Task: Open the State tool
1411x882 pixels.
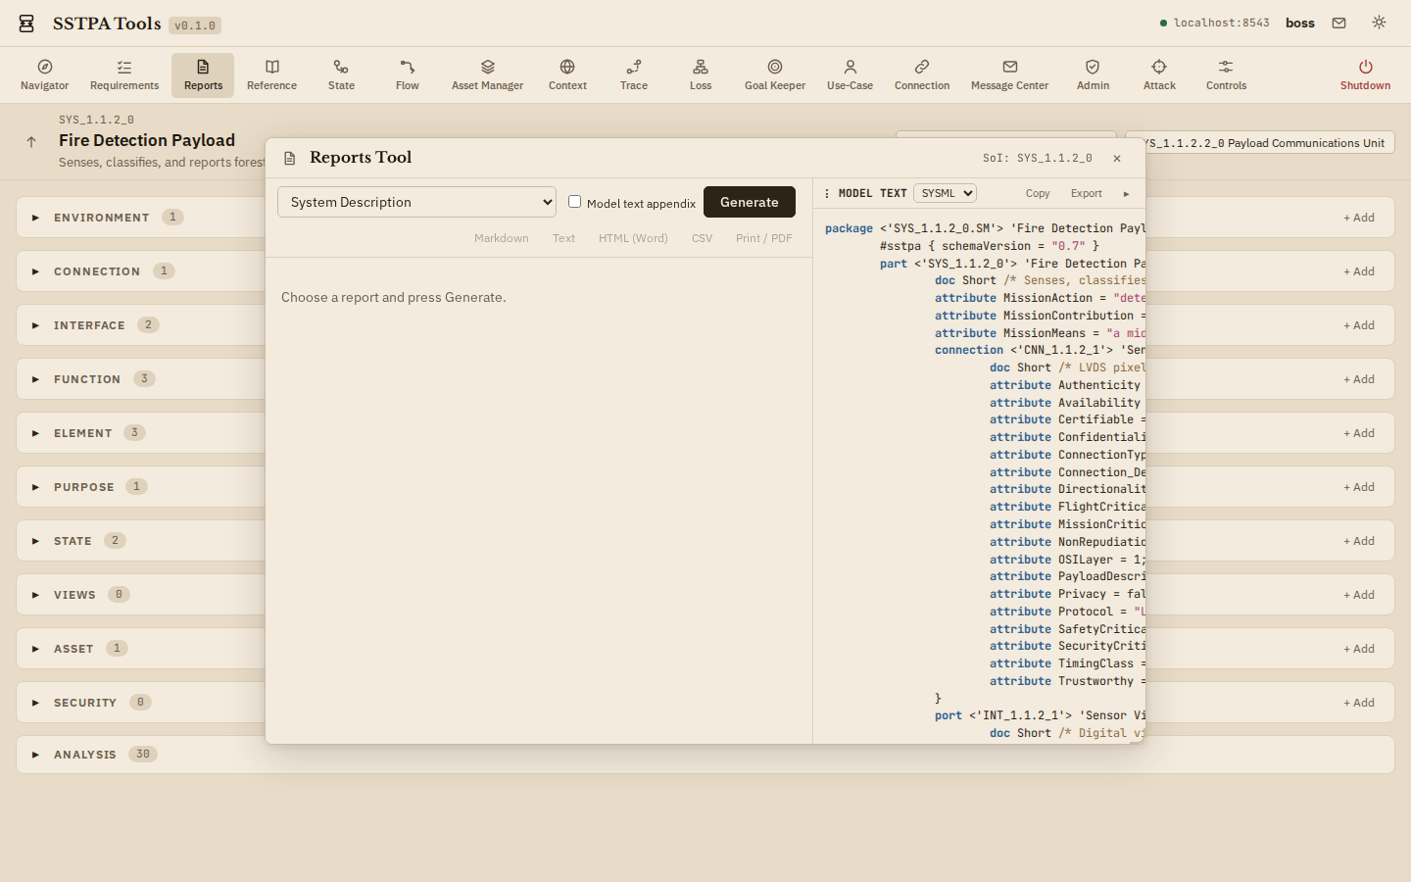Action: click(341, 75)
